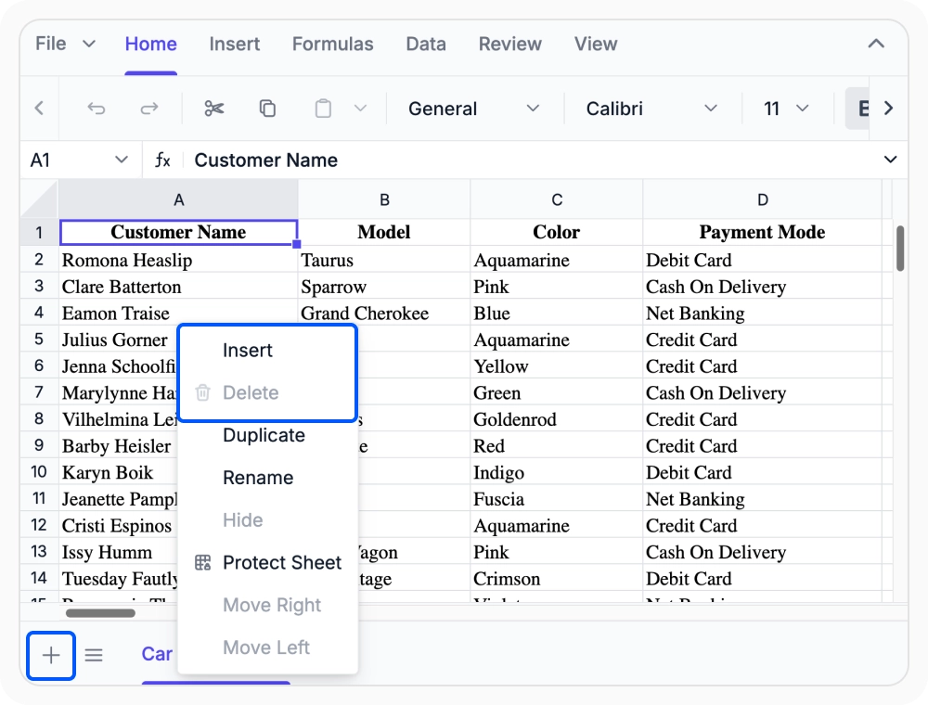Open the File menu
This screenshot has height=705, width=928.
[x=65, y=44]
